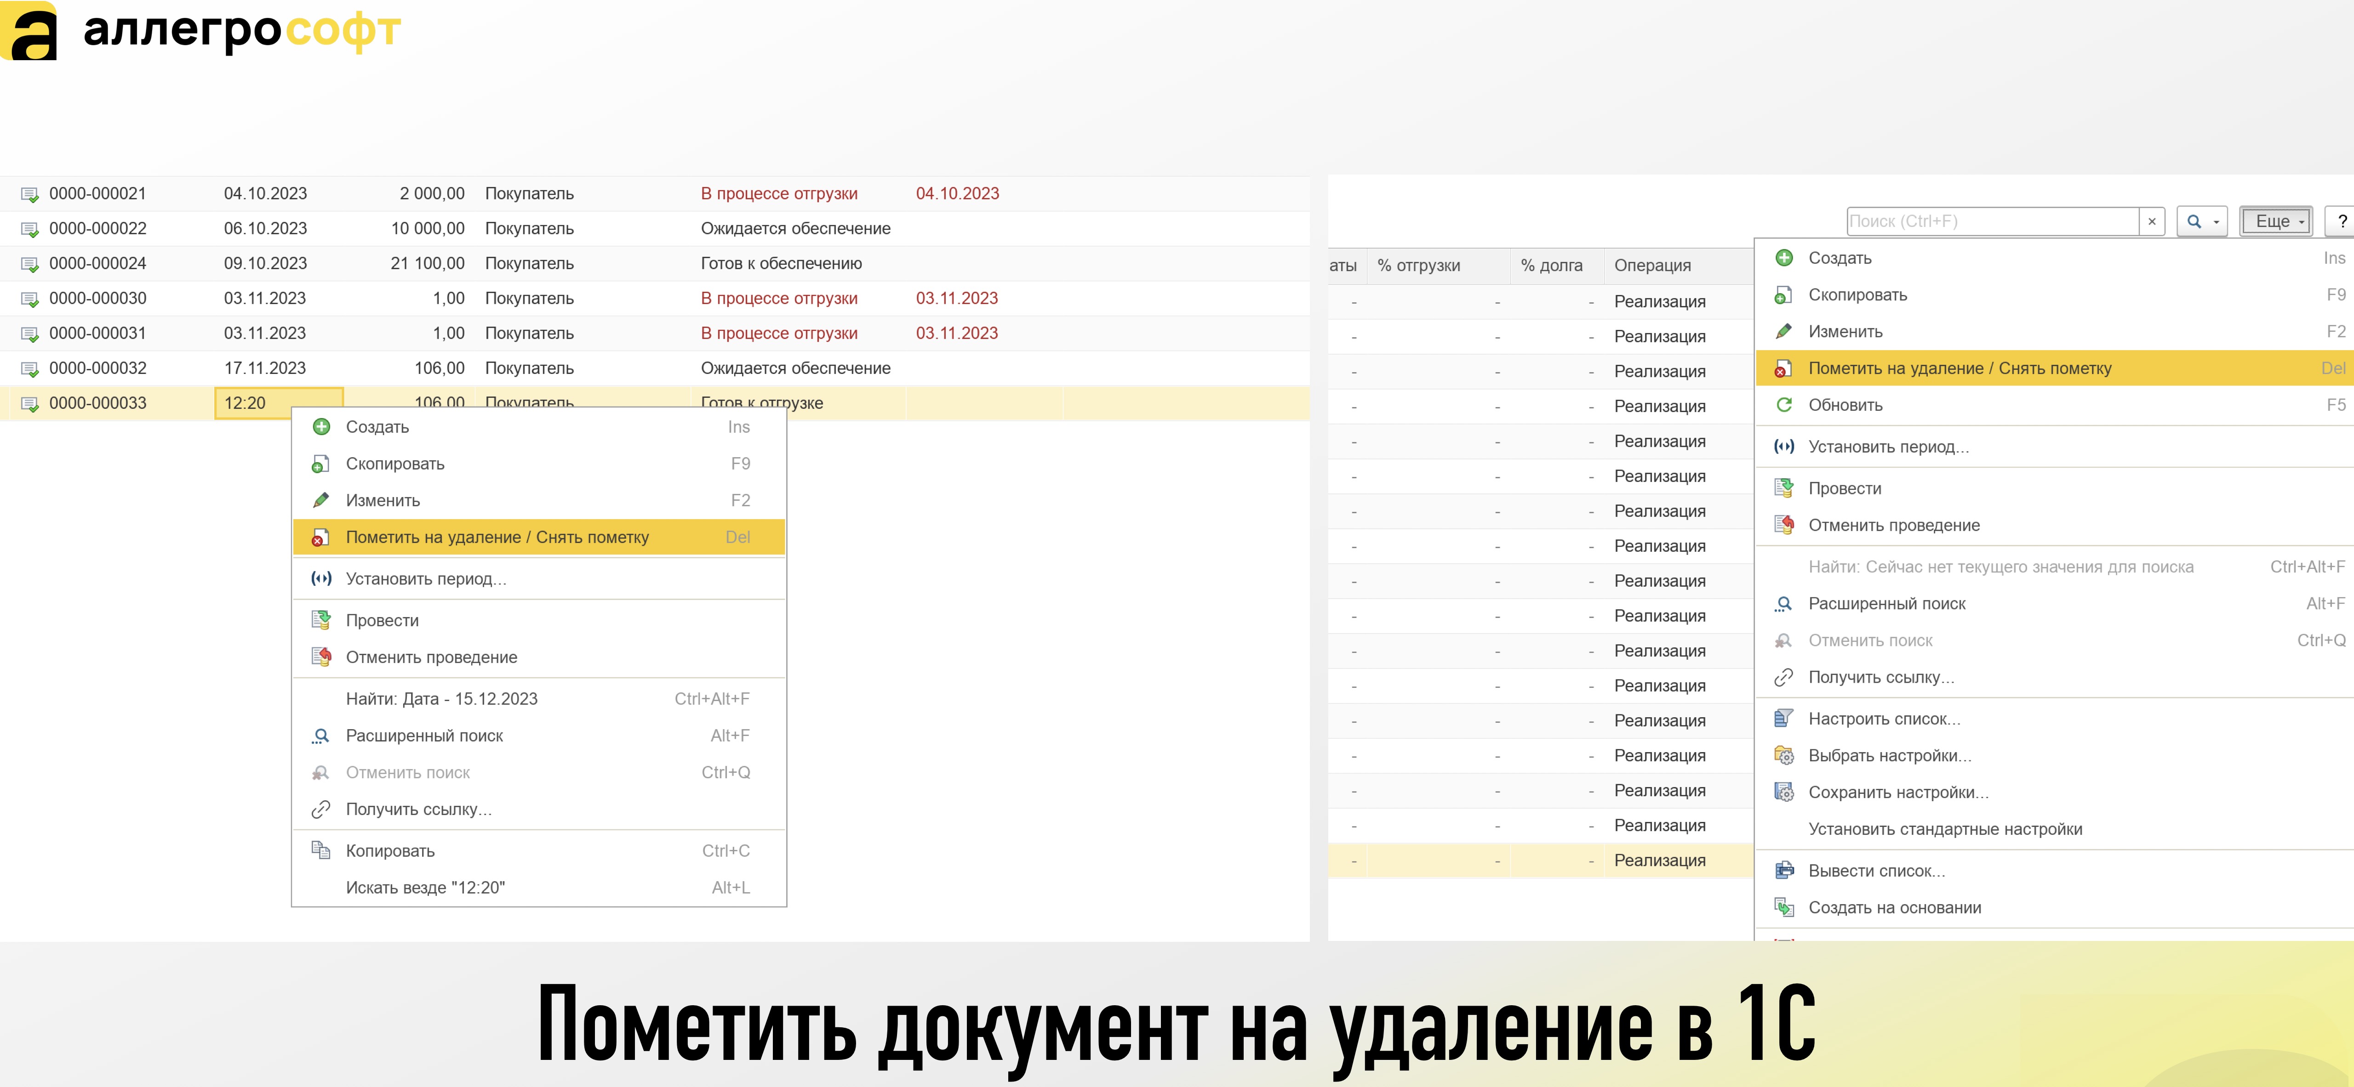Open help with the ? button
Image resolution: width=2354 pixels, height=1087 pixels.
point(2341,221)
